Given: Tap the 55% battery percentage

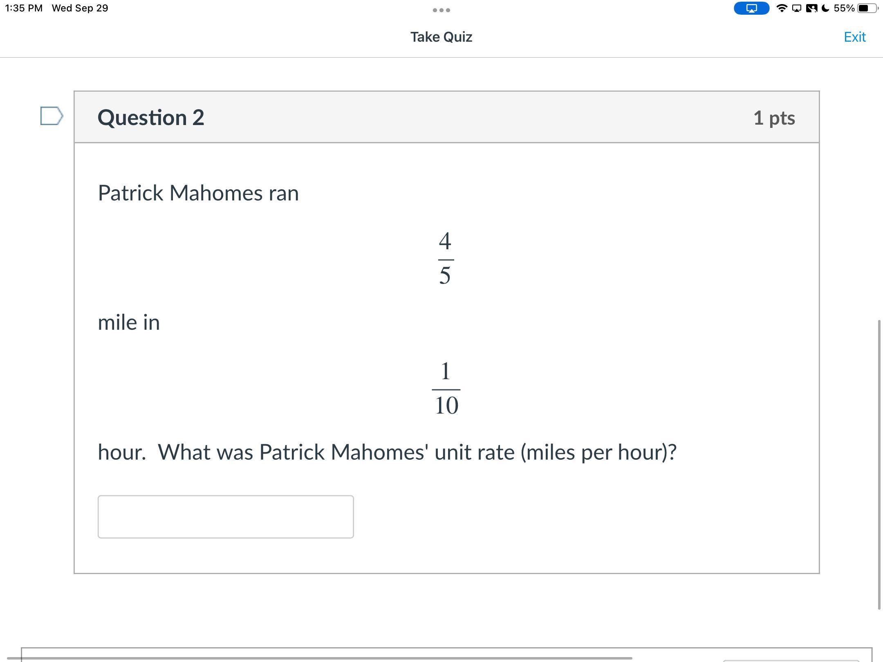Looking at the screenshot, I should tap(844, 8).
